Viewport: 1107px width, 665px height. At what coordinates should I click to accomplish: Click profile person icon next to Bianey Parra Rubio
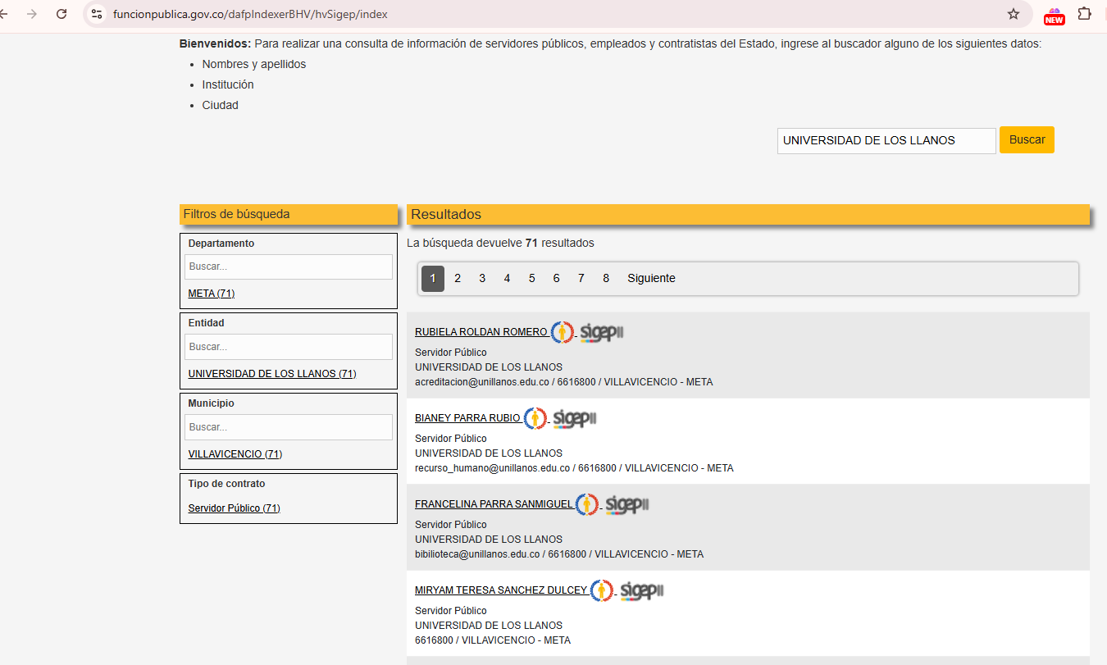[x=535, y=417]
